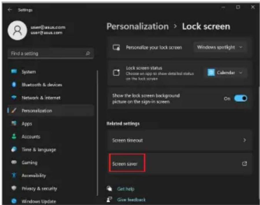Click the search magnifier icon
The image size is (260, 205).
pyautogui.click(x=88, y=53)
